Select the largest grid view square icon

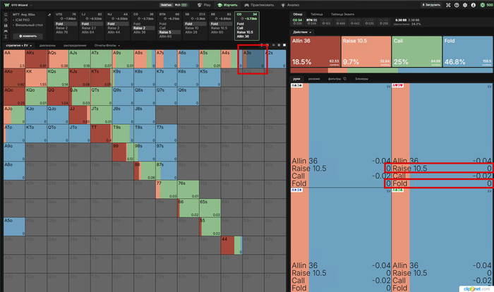pyautogui.click(x=284, y=45)
